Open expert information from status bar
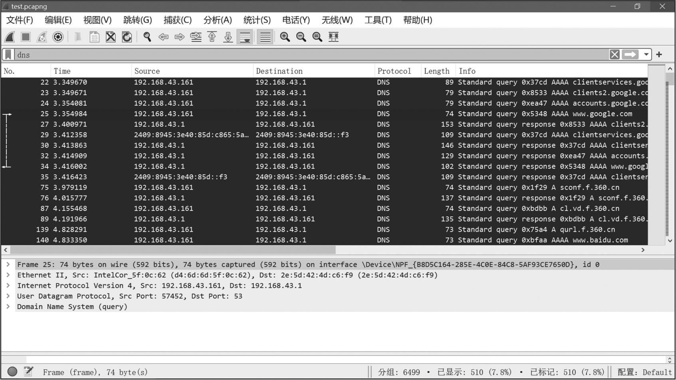This screenshot has width=676, height=380. (12, 372)
